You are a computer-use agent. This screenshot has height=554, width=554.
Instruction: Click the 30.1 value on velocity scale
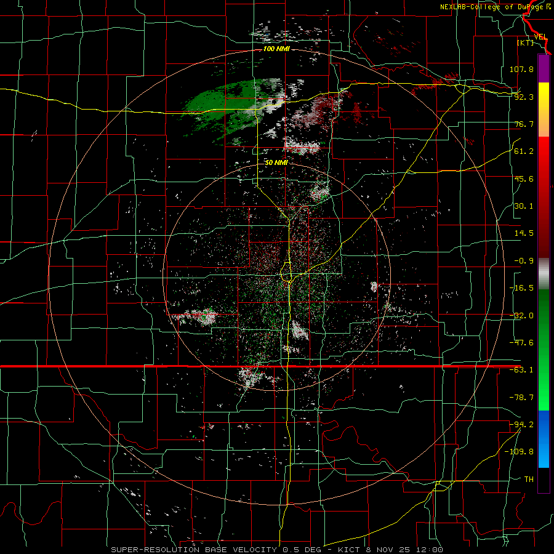[524, 206]
